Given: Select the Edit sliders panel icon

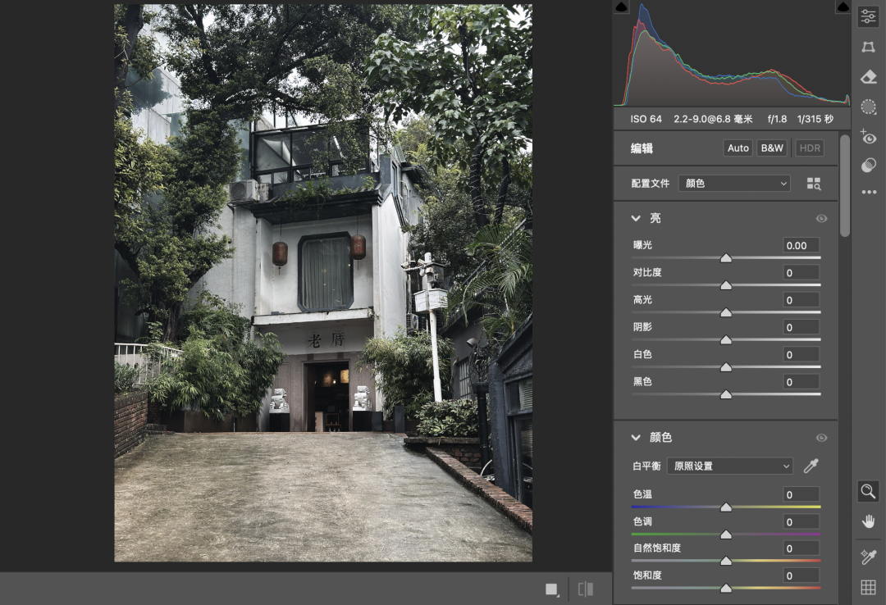Looking at the screenshot, I should (869, 17).
